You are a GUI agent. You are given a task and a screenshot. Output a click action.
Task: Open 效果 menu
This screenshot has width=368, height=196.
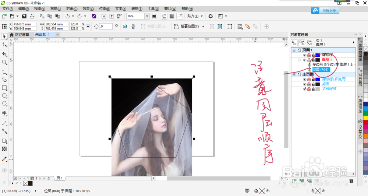point(88,9)
